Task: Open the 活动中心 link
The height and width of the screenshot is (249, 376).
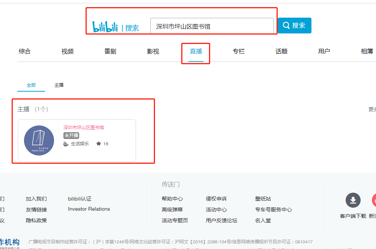Action: click(216, 210)
